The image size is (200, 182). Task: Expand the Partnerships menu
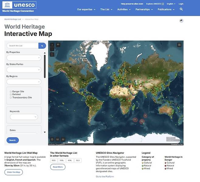[144, 9]
